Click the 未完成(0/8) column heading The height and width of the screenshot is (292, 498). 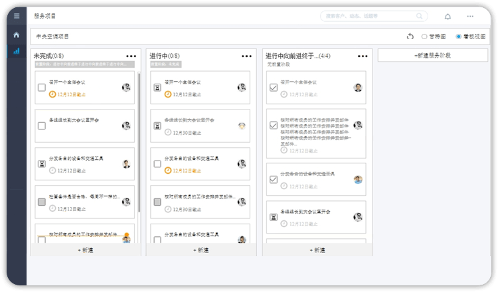tap(48, 56)
